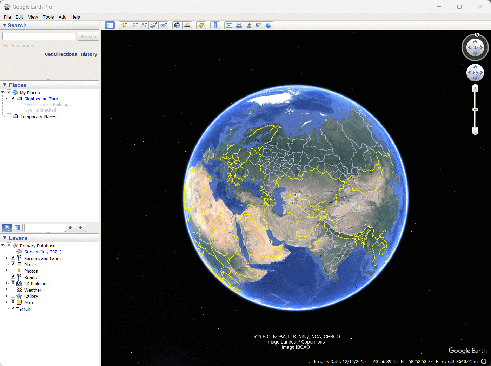This screenshot has height=366, width=491.
Task: Check the Temporary Places folder
Action: pyautogui.click(x=9, y=115)
